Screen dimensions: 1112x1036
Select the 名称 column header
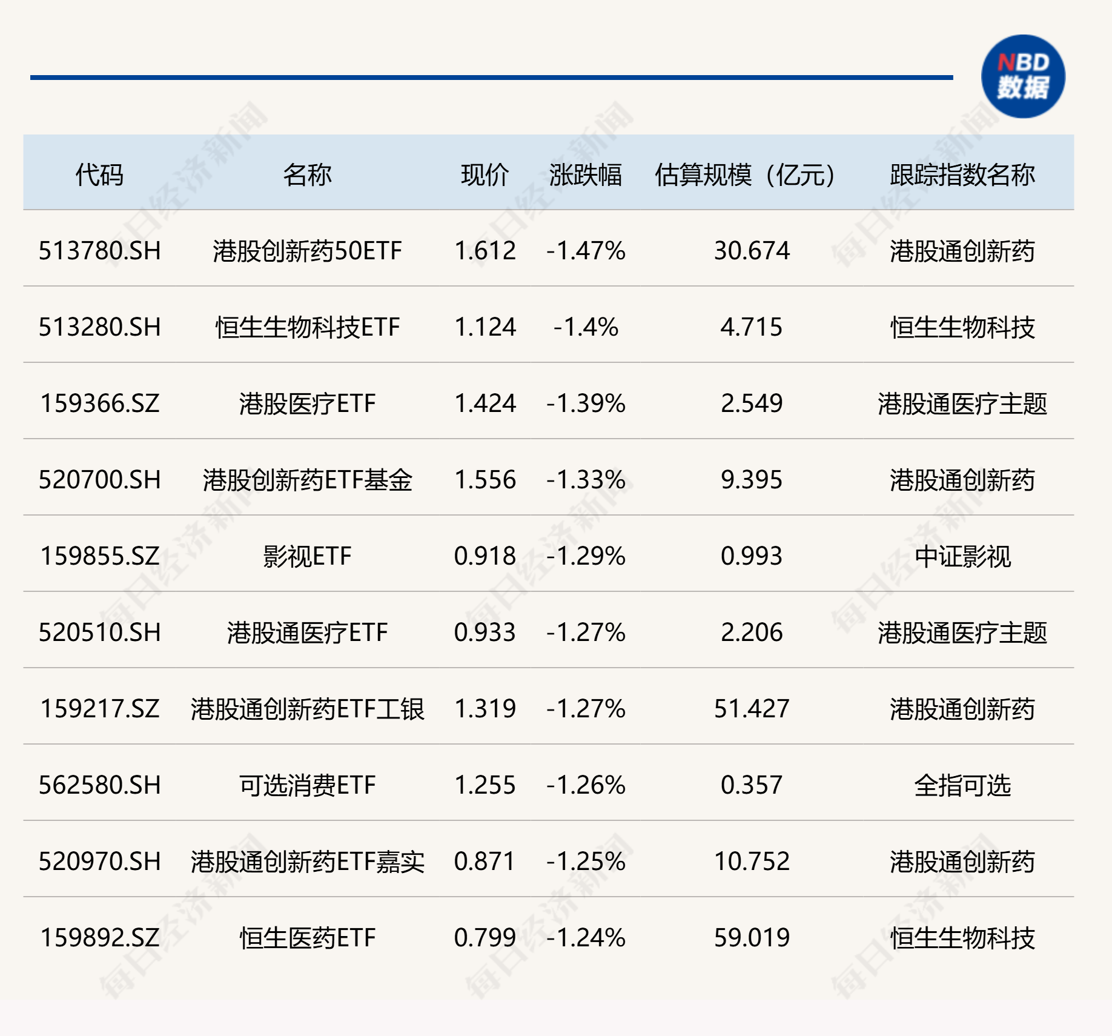pos(307,175)
